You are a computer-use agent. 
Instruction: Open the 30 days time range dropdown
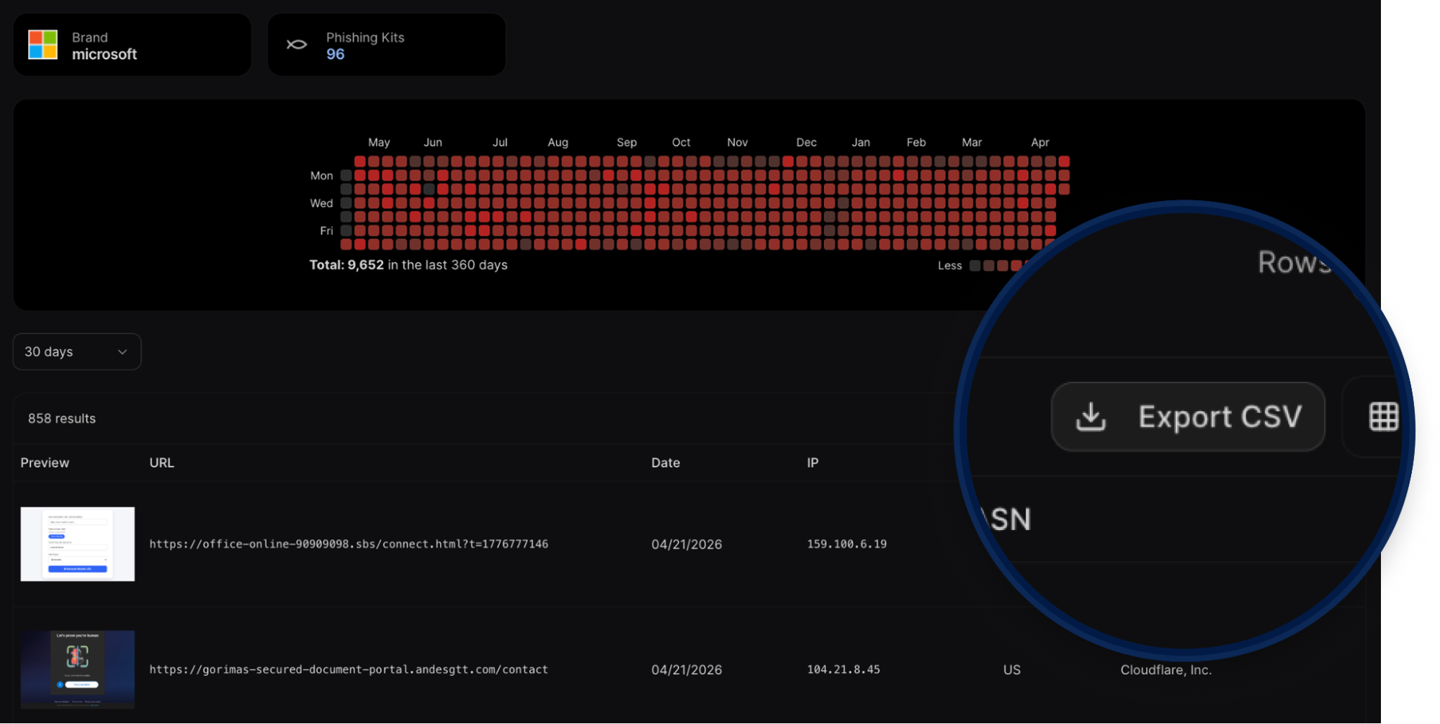pyautogui.click(x=77, y=352)
